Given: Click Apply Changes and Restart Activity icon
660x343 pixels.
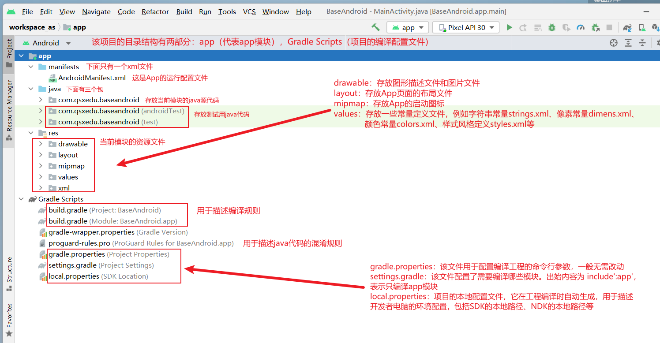Looking at the screenshot, I should tap(523, 27).
